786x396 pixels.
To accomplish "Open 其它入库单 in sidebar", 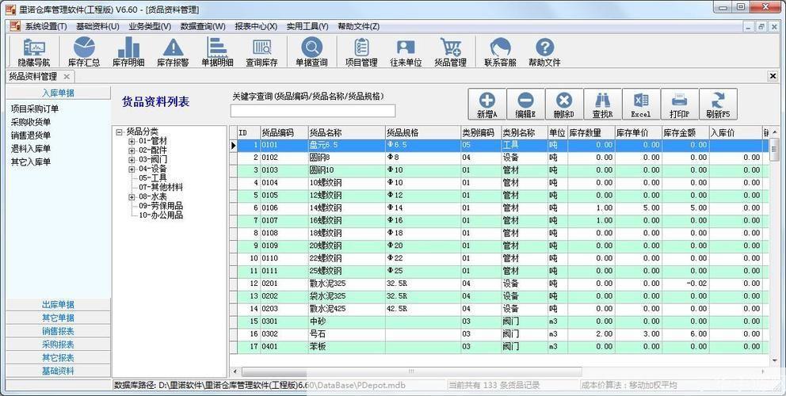I will tap(31, 162).
